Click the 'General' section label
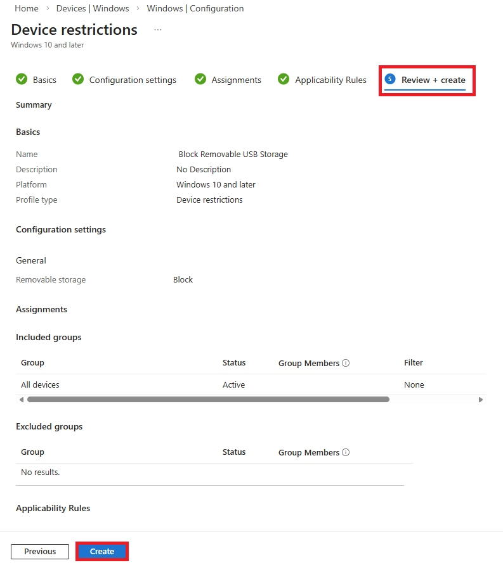 [31, 260]
